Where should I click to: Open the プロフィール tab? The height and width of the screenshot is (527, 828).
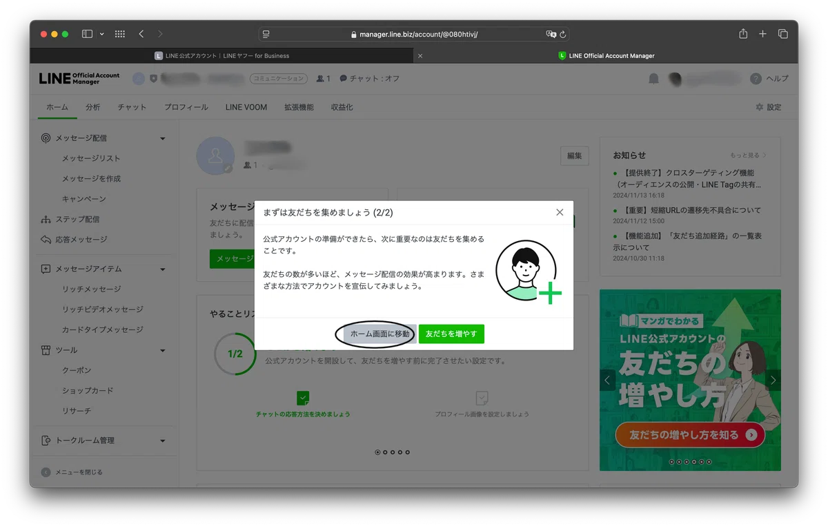tap(186, 107)
